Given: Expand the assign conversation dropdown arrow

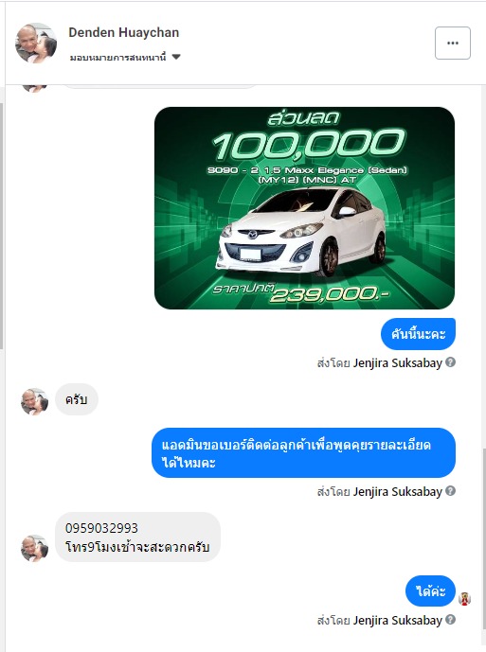Looking at the screenshot, I should (x=176, y=57).
